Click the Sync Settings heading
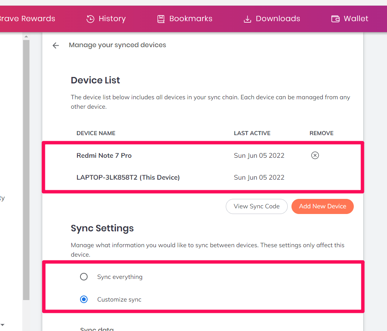This screenshot has width=387, height=331. (x=102, y=228)
